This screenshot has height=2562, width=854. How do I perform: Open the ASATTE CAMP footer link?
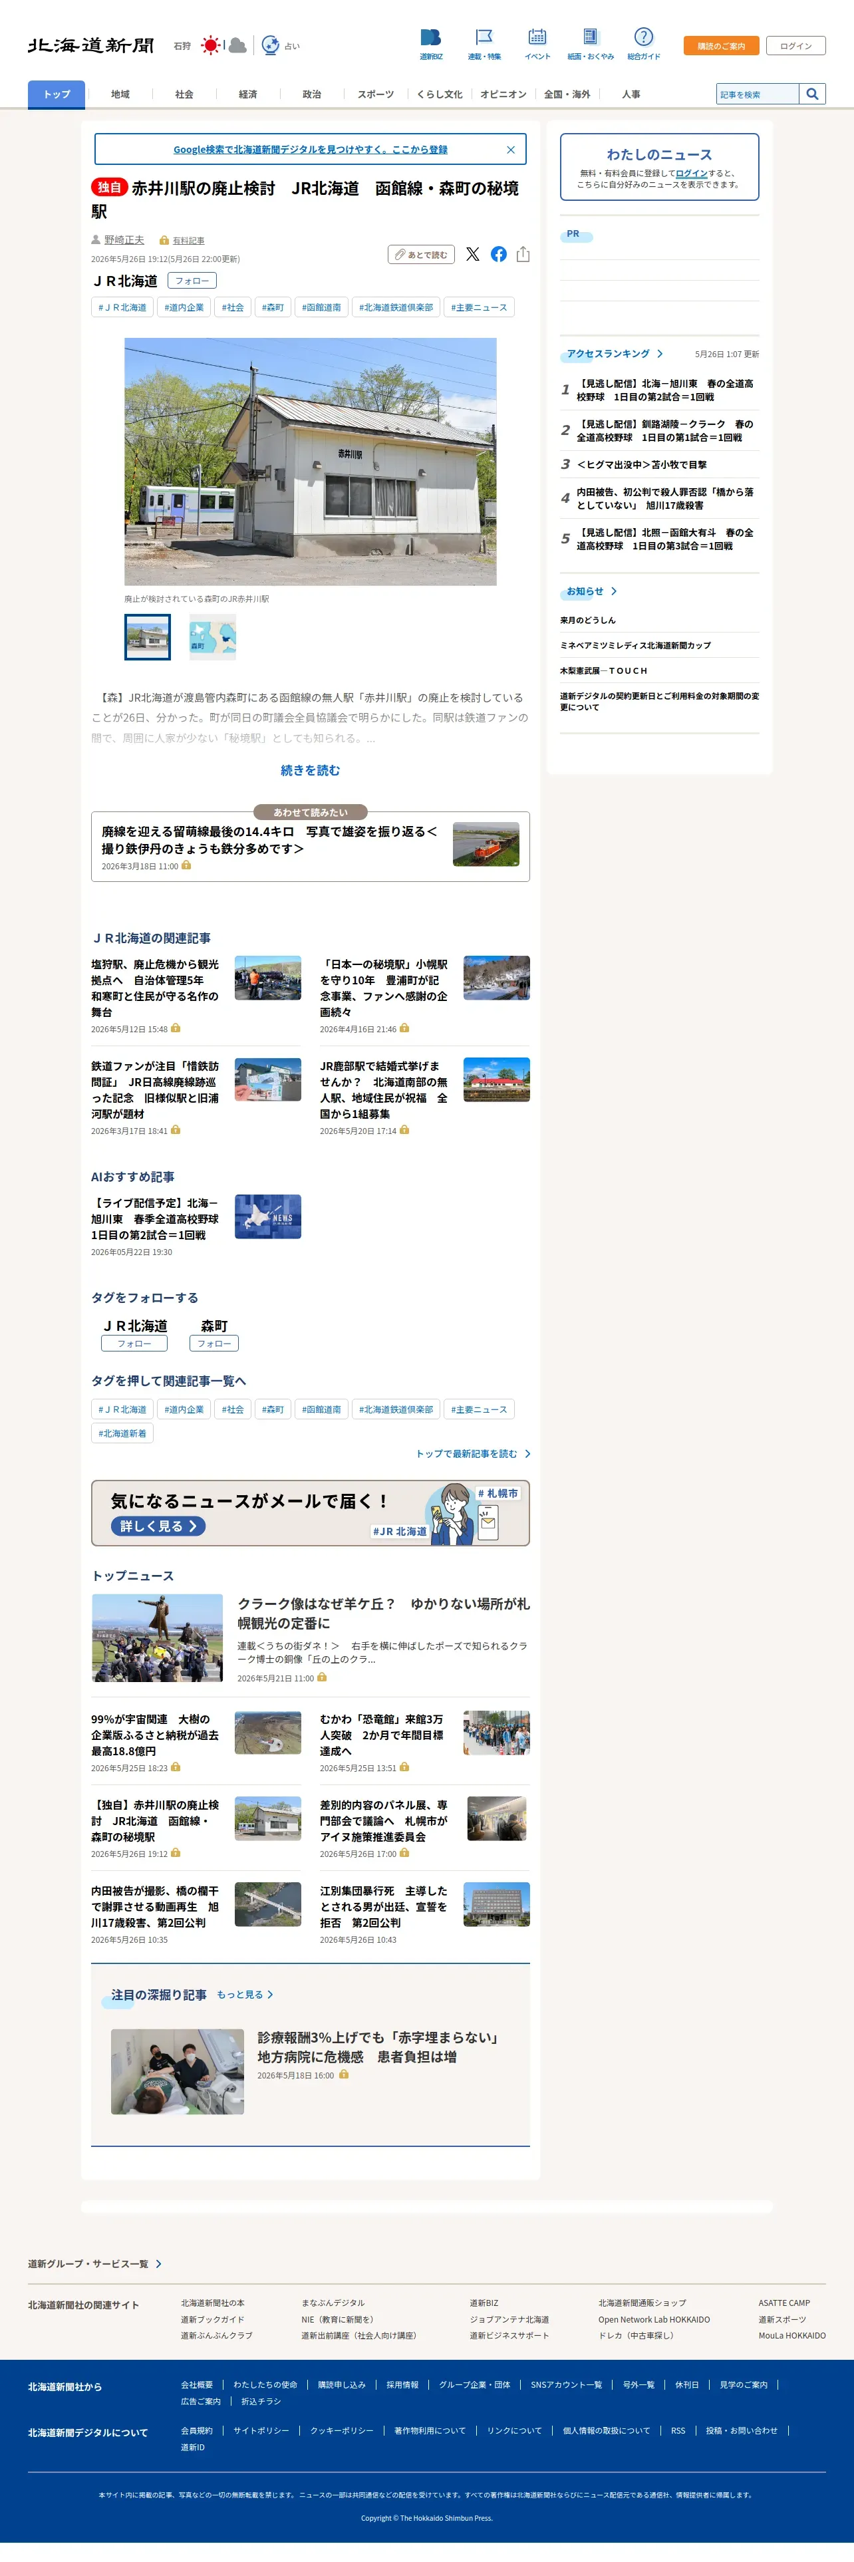784,2303
